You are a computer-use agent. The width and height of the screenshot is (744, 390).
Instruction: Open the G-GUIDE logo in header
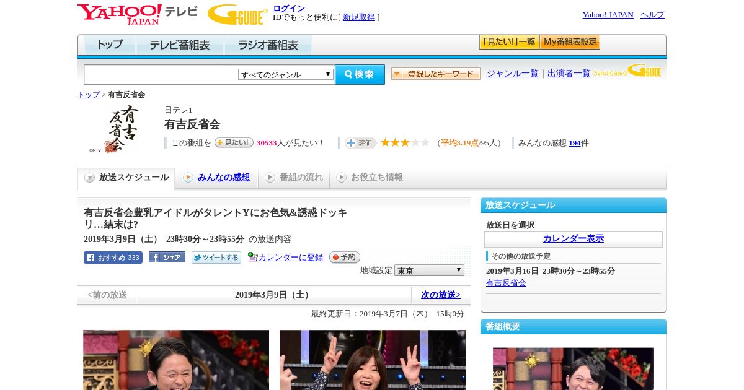pyautogui.click(x=237, y=14)
